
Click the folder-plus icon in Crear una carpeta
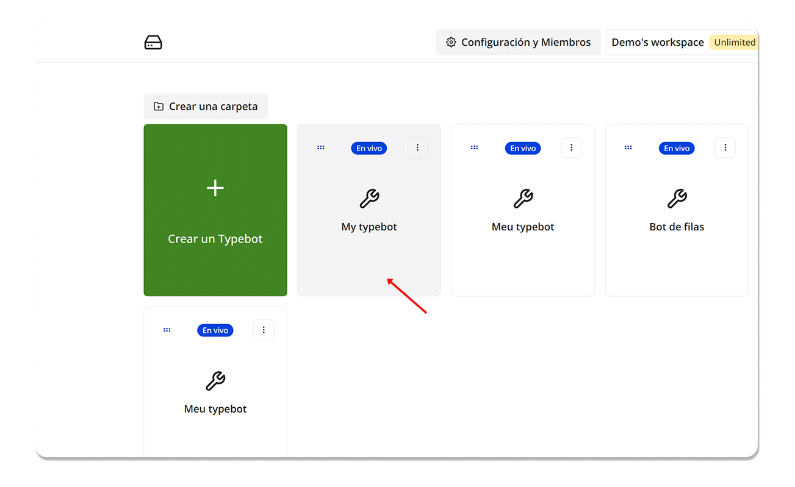[x=159, y=107]
